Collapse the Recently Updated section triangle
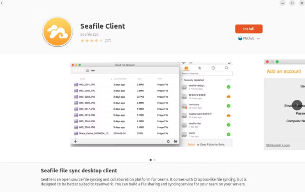 [x=182, y=80]
